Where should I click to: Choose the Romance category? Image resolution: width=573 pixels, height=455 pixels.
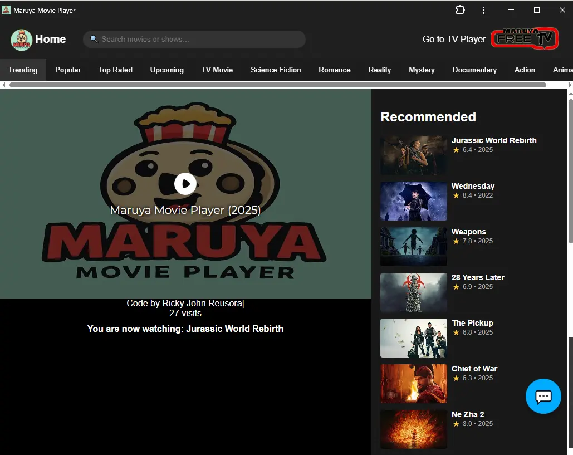coord(334,70)
